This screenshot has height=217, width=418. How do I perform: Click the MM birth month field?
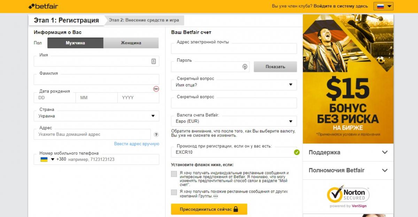pos(96,98)
